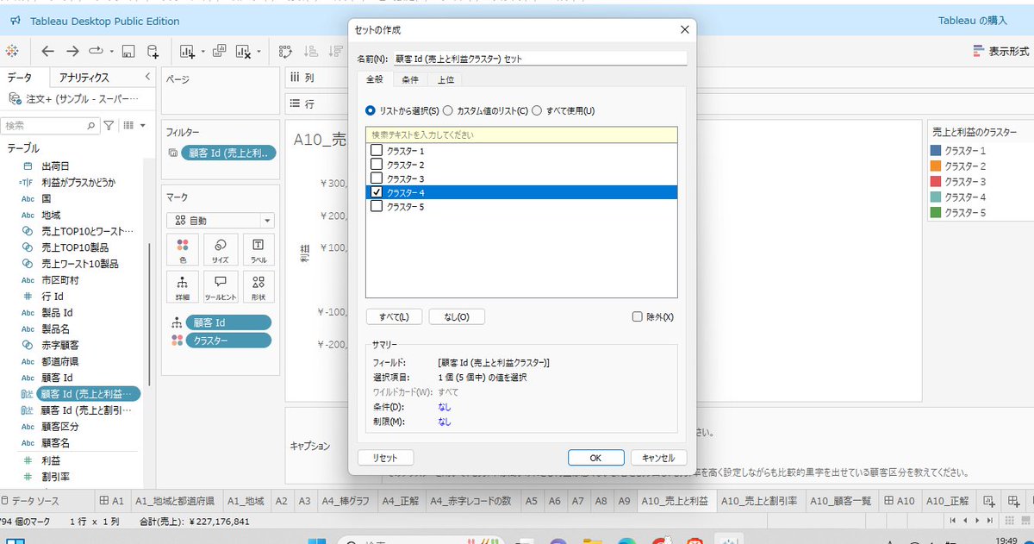Click the search magnifier in data pane

tap(92, 125)
